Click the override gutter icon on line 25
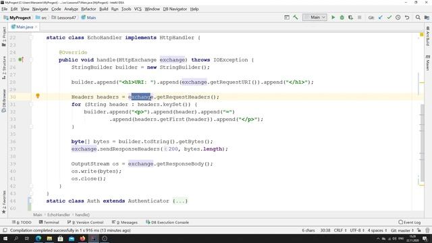 pyautogui.click(x=21, y=59)
